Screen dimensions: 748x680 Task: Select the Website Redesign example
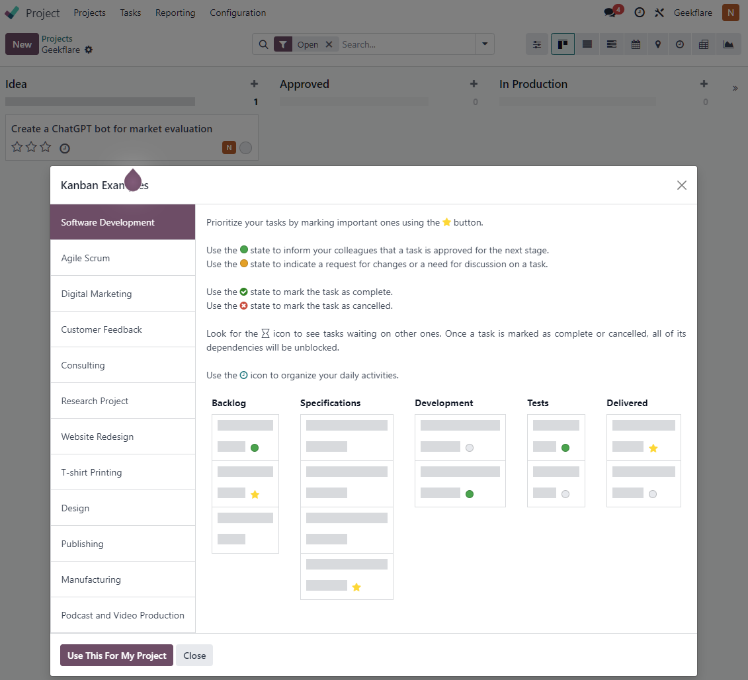122,437
